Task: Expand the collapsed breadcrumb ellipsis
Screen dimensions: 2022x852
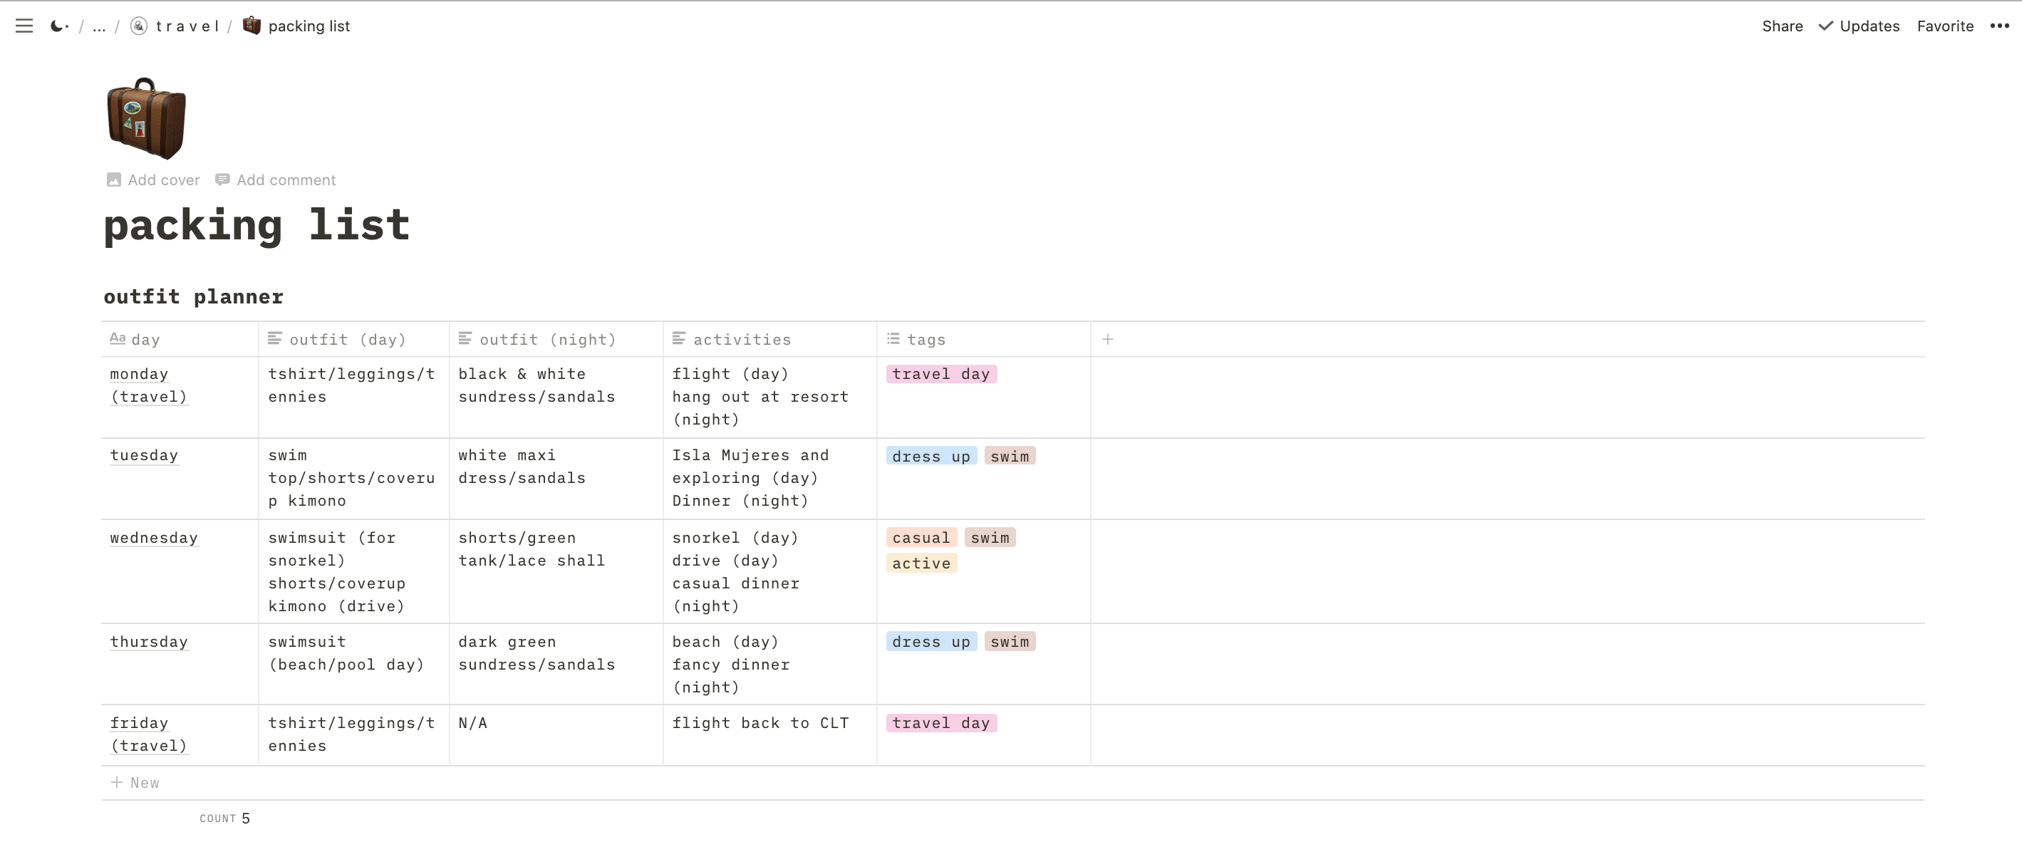Action: (99, 26)
